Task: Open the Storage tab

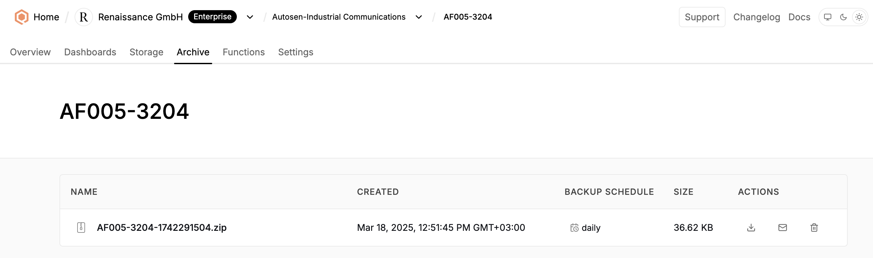Action: tap(146, 52)
